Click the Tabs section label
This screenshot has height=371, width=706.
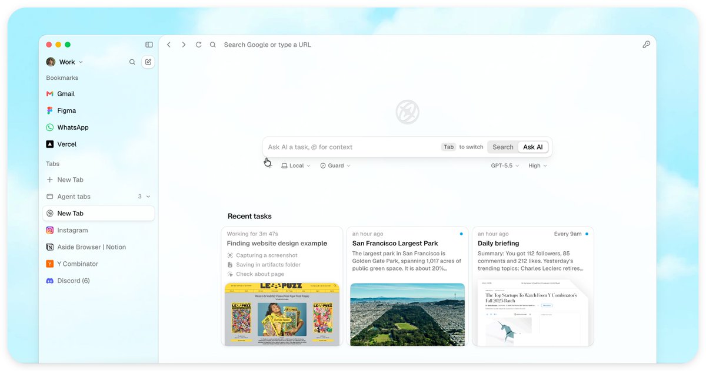[x=53, y=164]
